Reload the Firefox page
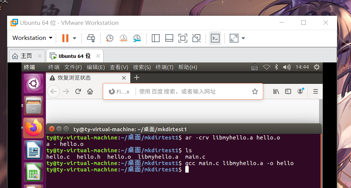351x188 pixels. point(78,91)
